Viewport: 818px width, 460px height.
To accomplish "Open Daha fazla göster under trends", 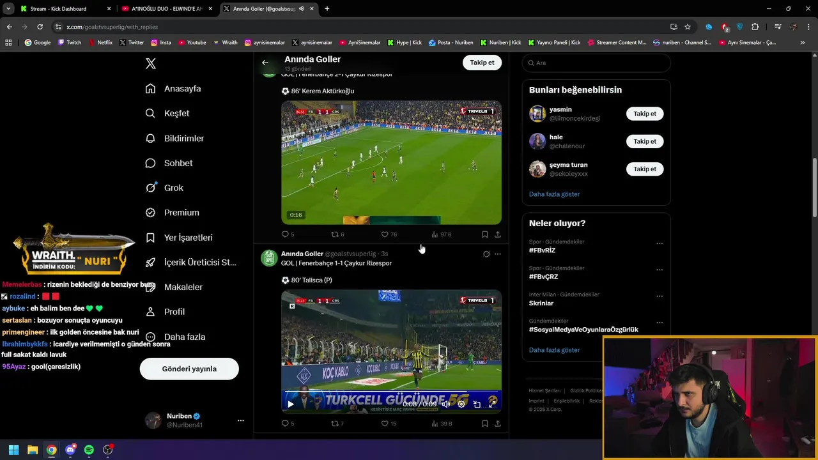I will 554,350.
